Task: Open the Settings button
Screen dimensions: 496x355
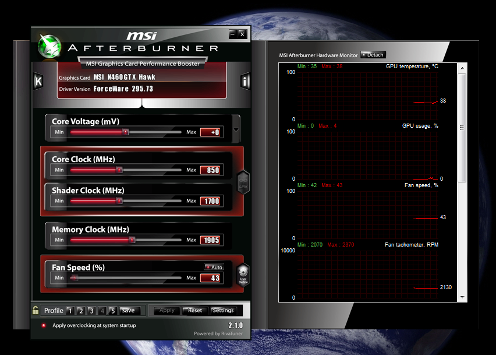Action: click(x=223, y=310)
